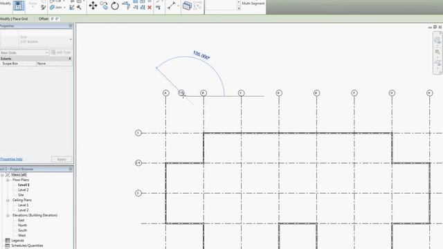Click the Match Type Properties paintbrush icon
The image size is (443, 249).
pos(43,8)
